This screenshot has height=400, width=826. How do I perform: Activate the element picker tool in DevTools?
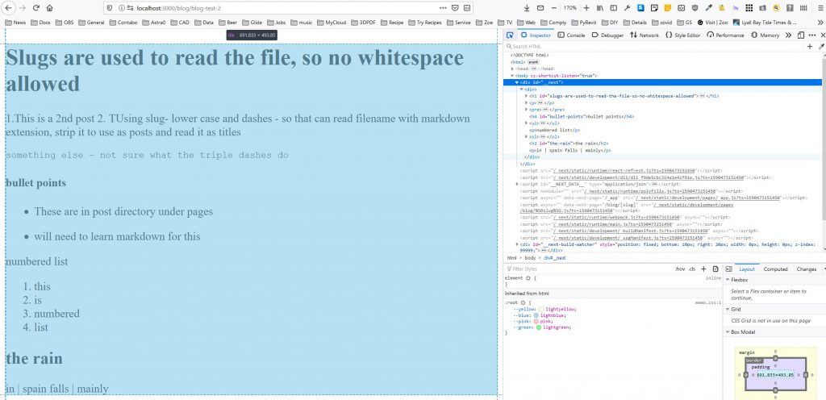pyautogui.click(x=511, y=35)
